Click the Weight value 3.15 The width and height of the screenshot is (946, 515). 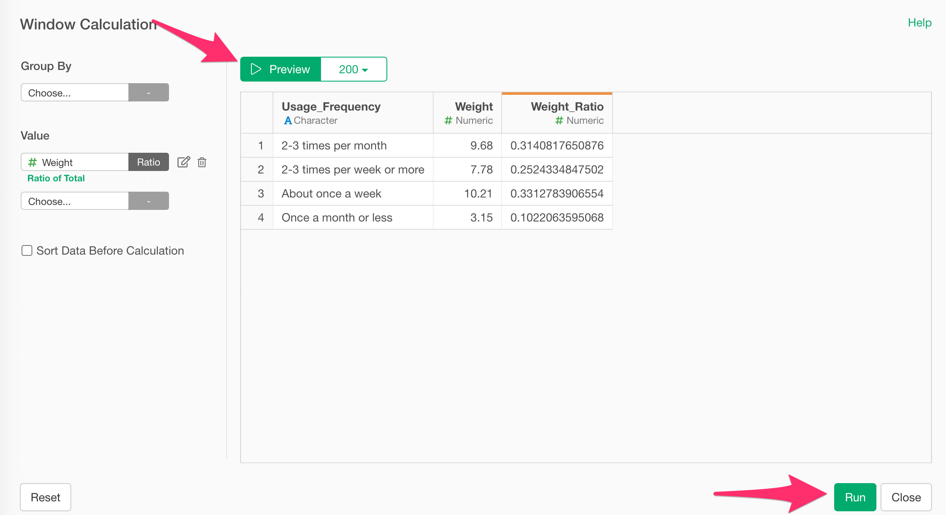(x=467, y=217)
